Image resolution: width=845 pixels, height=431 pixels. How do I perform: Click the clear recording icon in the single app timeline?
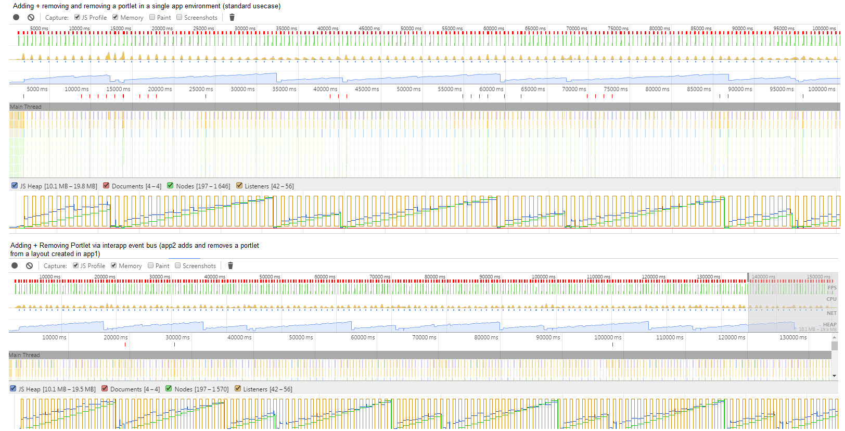[x=31, y=17]
